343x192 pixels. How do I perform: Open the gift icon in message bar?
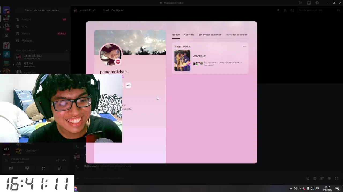point(308,178)
